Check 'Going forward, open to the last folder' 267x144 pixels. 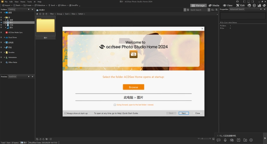click(115, 105)
